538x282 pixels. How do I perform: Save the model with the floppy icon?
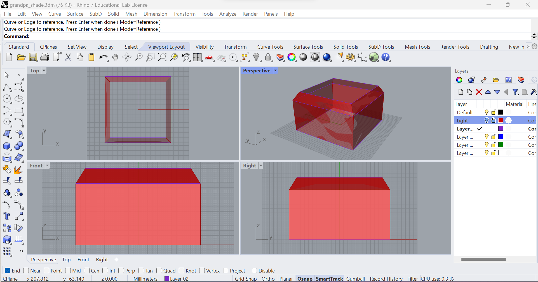tap(33, 57)
